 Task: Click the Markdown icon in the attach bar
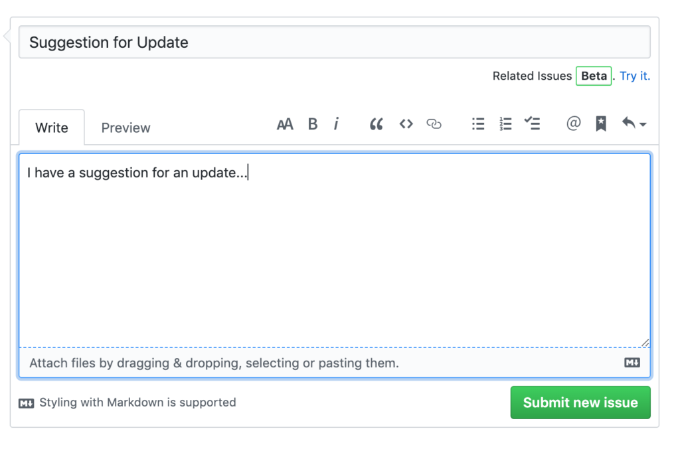pos(632,363)
